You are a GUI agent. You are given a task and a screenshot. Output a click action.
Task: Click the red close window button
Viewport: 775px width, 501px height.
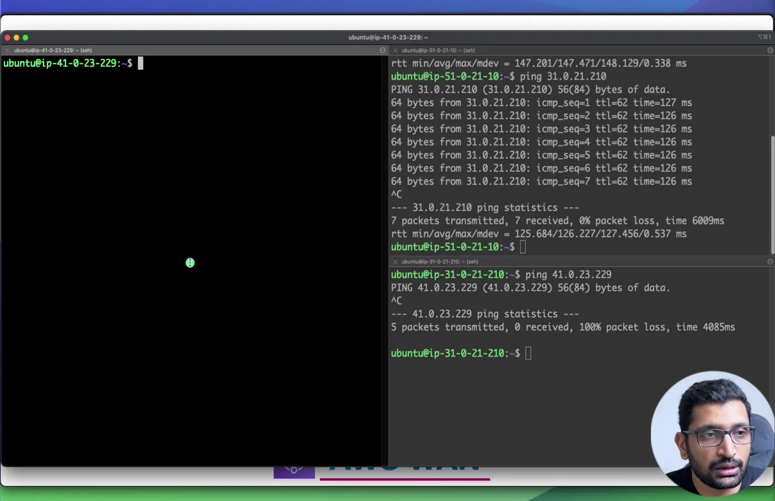(x=7, y=38)
